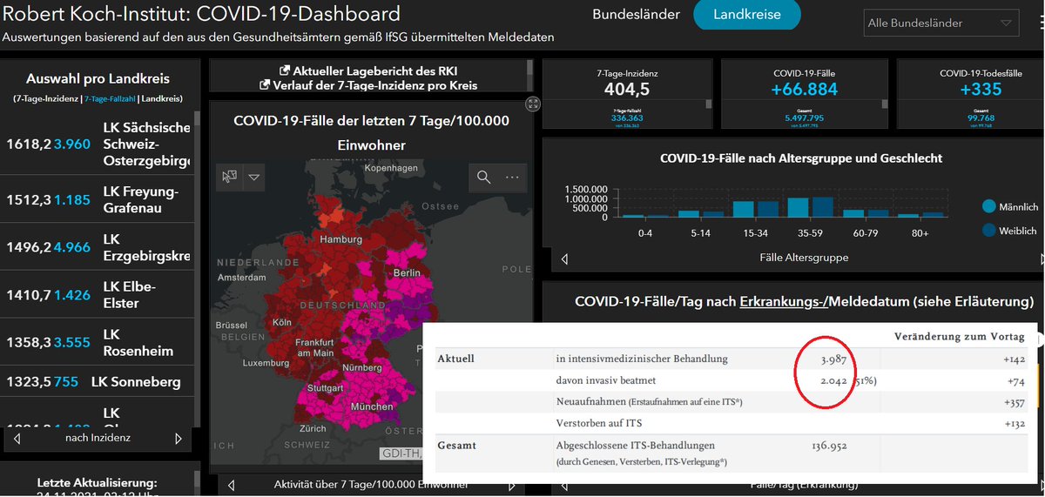Open the selection tool dropdown arrow on map
Image resolution: width=1045 pixels, height=497 pixels.
tap(253, 178)
